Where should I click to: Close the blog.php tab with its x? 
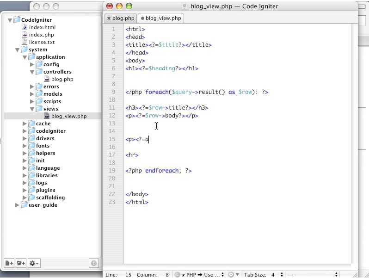pyautogui.click(x=109, y=18)
